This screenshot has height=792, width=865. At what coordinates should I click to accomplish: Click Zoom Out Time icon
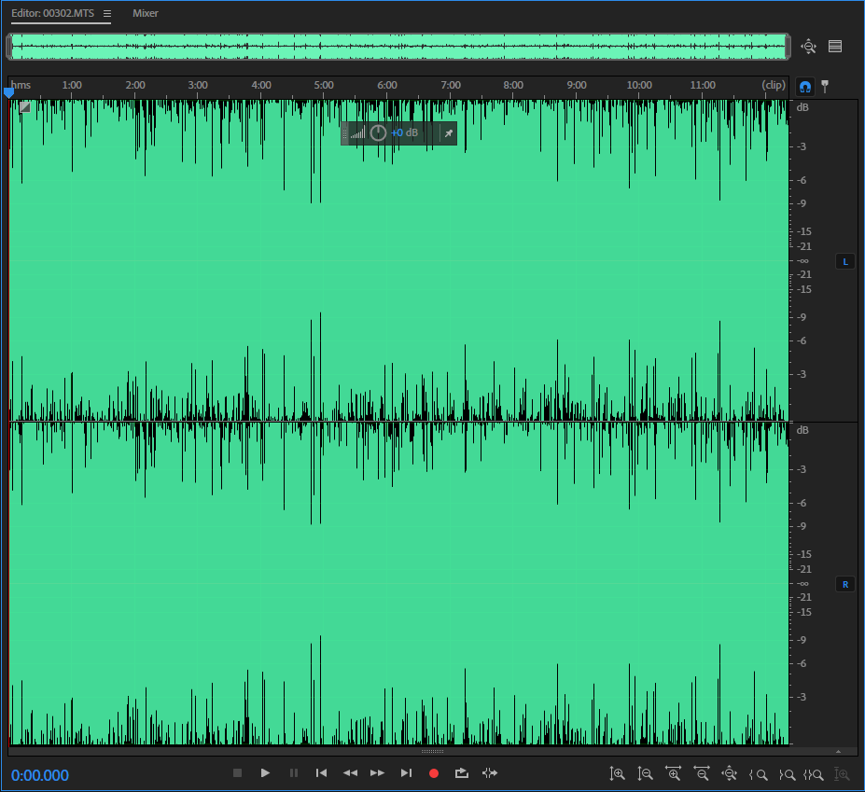pyautogui.click(x=701, y=773)
